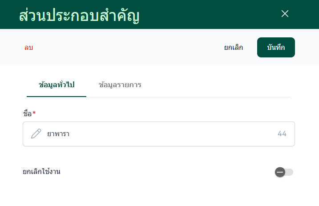
Task: Switch to the ข้อมูลทั่วไป tab
Action: (x=57, y=85)
